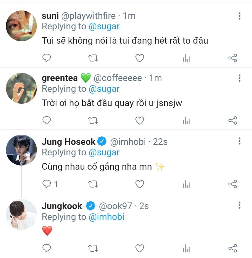Open @sugar link in suni's reply

tap(104, 26)
